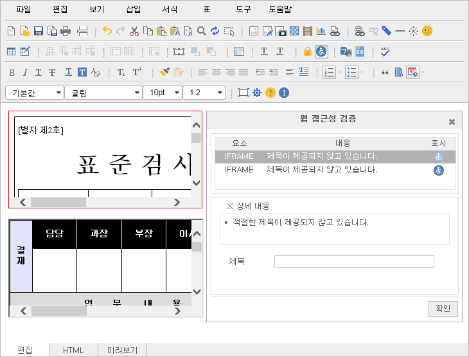Print the document
Viewport: 469px width, 357px height.
(66, 31)
